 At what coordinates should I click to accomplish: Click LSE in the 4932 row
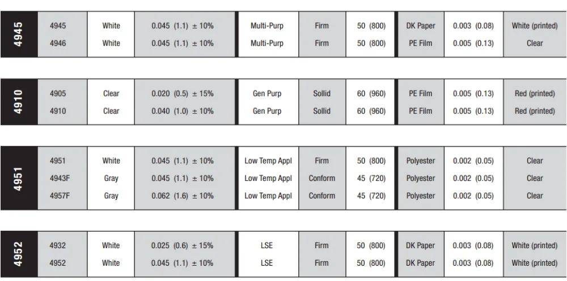[x=266, y=245]
